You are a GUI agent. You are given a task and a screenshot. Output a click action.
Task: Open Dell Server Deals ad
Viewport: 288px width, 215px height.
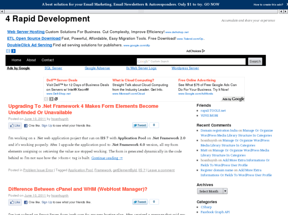(62, 80)
